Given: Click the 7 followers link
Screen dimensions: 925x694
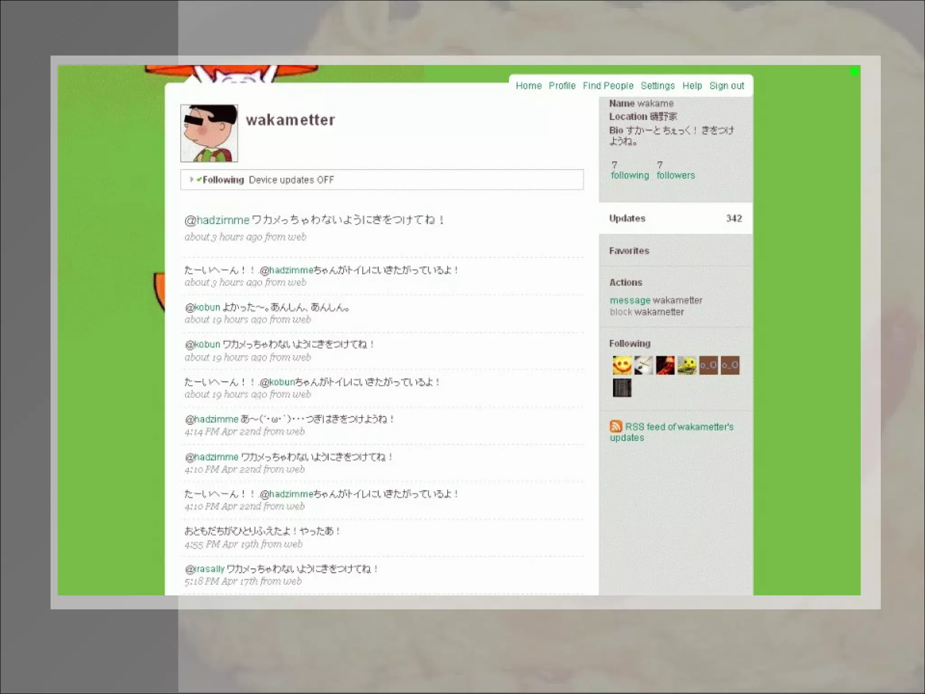Looking at the screenshot, I should click(675, 175).
